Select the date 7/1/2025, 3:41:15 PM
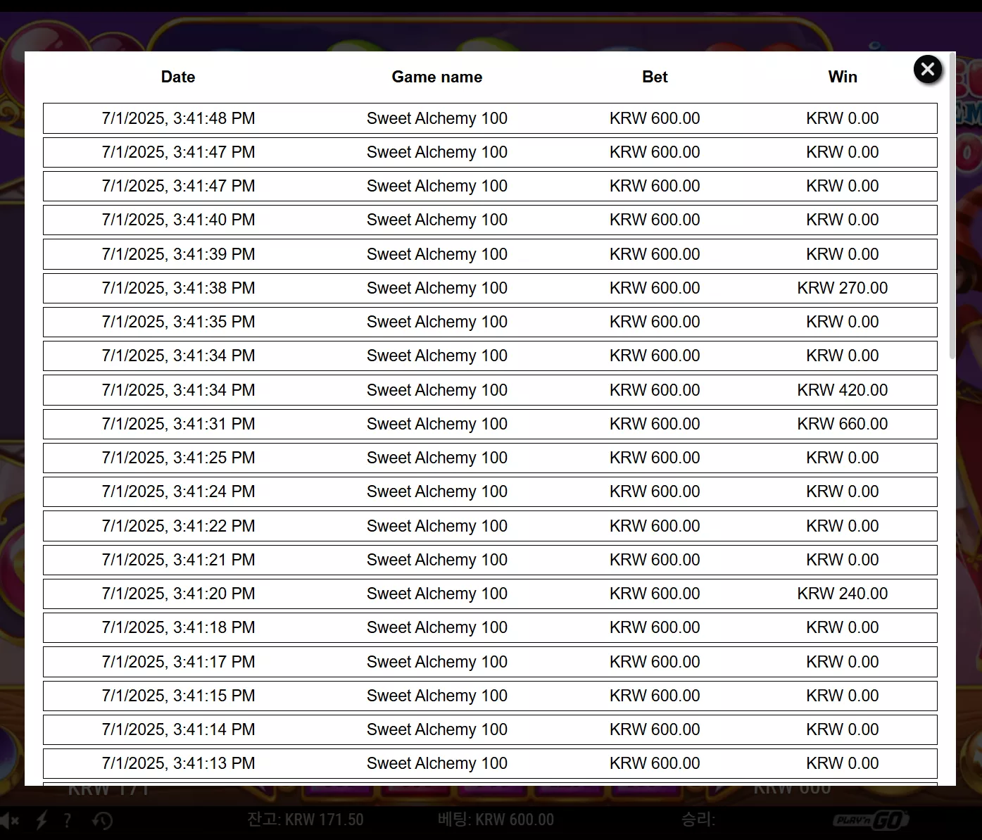Screen dimensions: 982x840 tap(178, 696)
